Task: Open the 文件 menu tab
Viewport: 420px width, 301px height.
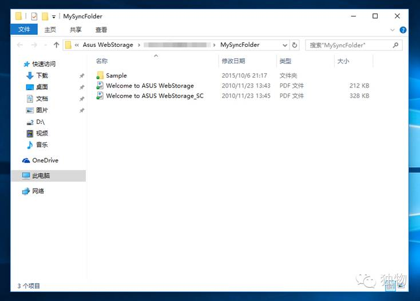Action: 24,30
